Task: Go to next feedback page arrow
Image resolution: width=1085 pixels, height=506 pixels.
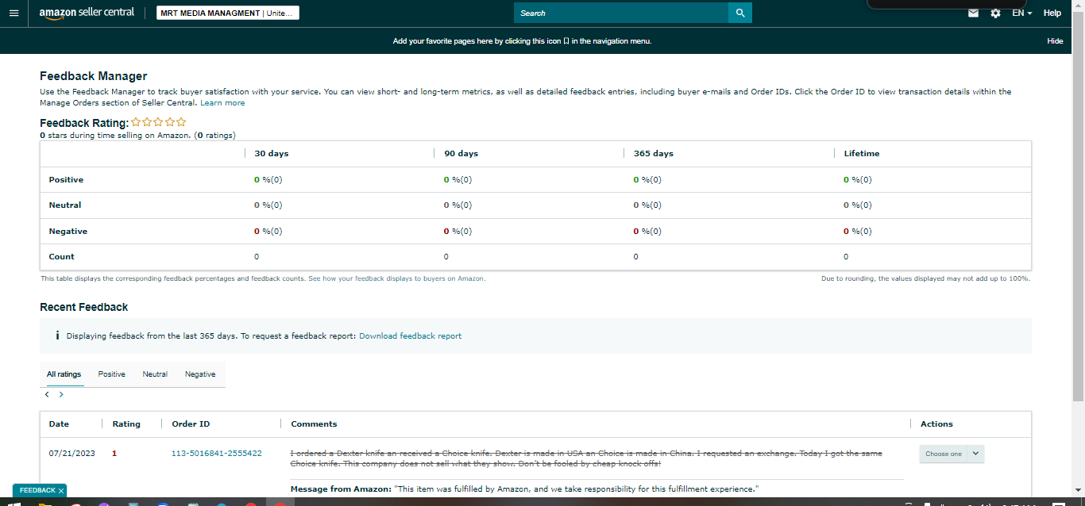Action: (61, 394)
